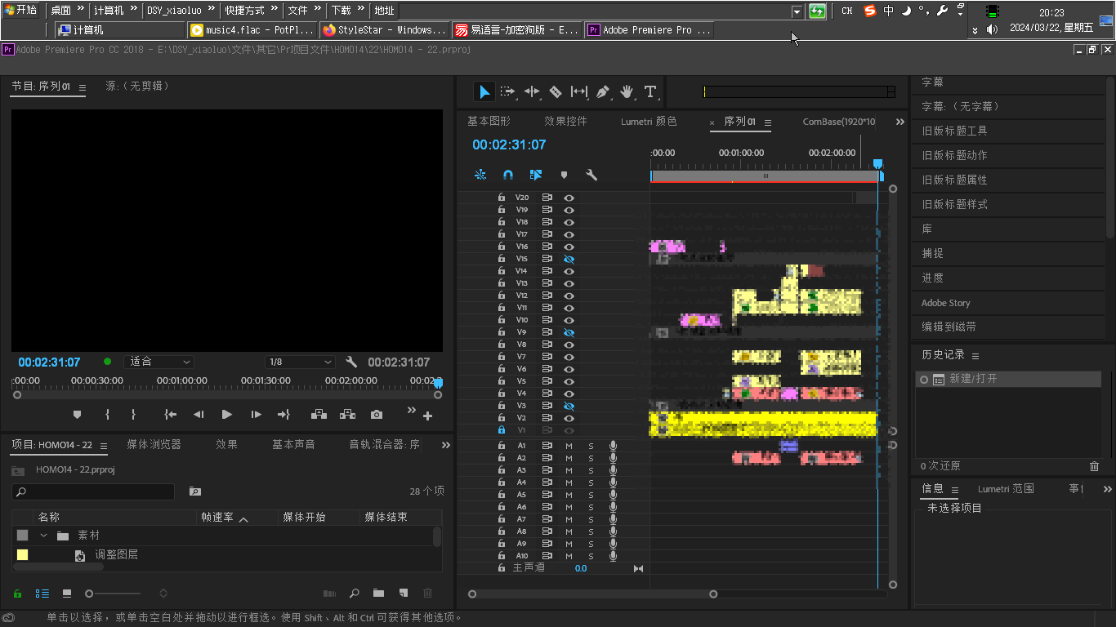Click Linked Selection icon in timeline
1116x627 pixels.
tap(536, 175)
